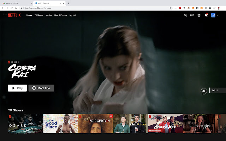Open My List

[73, 15]
